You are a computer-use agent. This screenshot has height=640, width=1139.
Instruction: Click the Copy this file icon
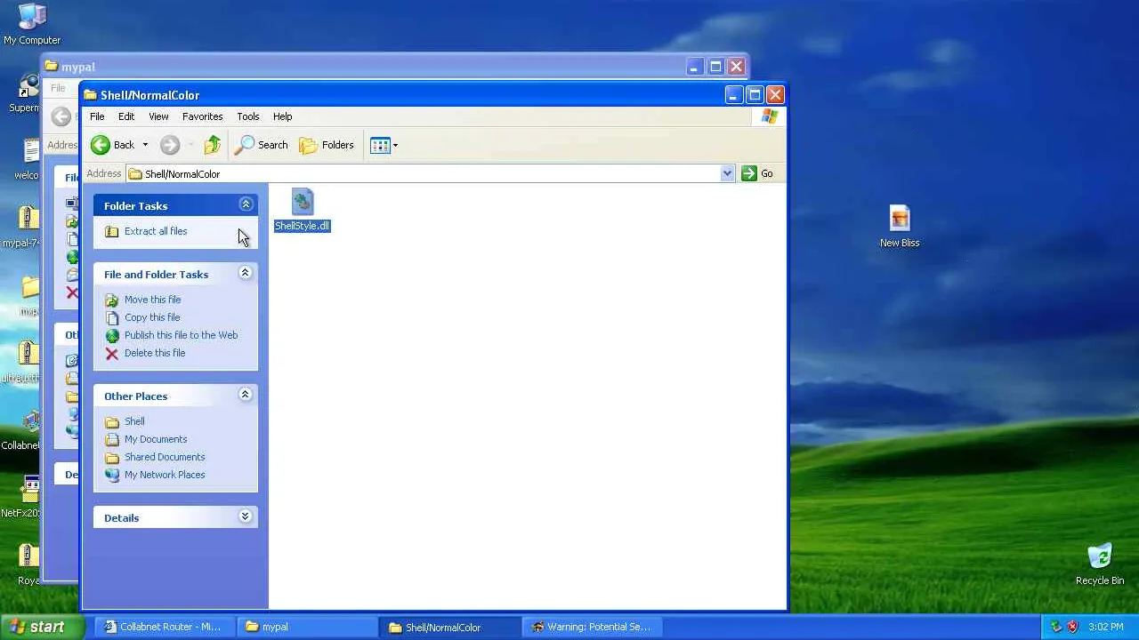[112, 317]
